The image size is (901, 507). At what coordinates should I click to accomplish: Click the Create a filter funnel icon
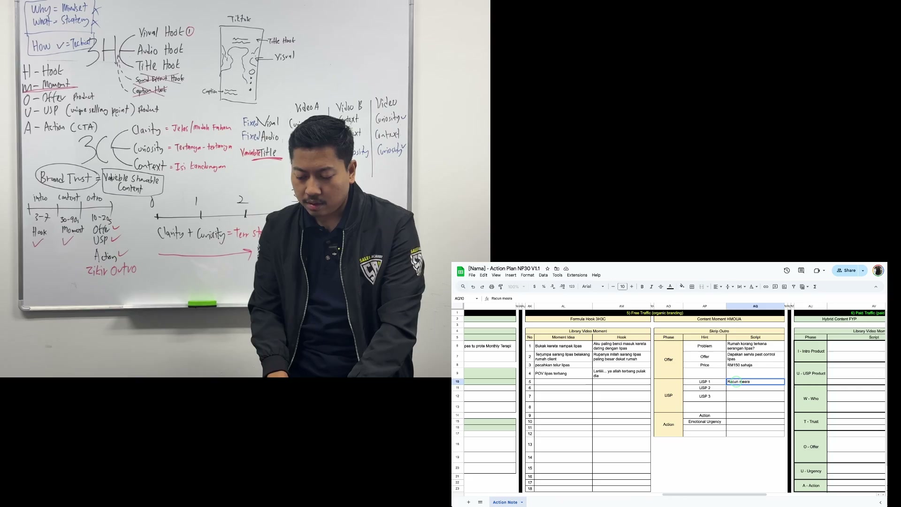pyautogui.click(x=794, y=286)
